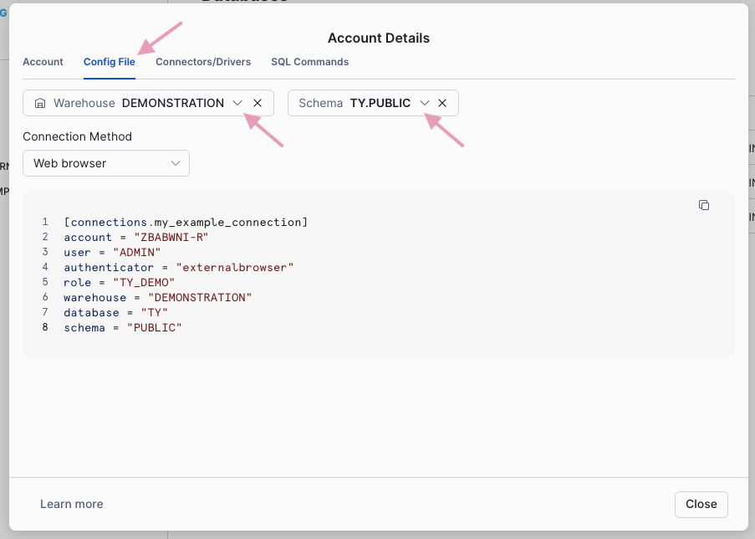Clear the TY.PUBLIC schema selection
This screenshot has height=539, width=755.
click(x=442, y=103)
